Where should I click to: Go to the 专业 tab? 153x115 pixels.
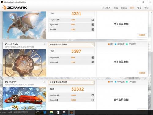click(139, 8)
